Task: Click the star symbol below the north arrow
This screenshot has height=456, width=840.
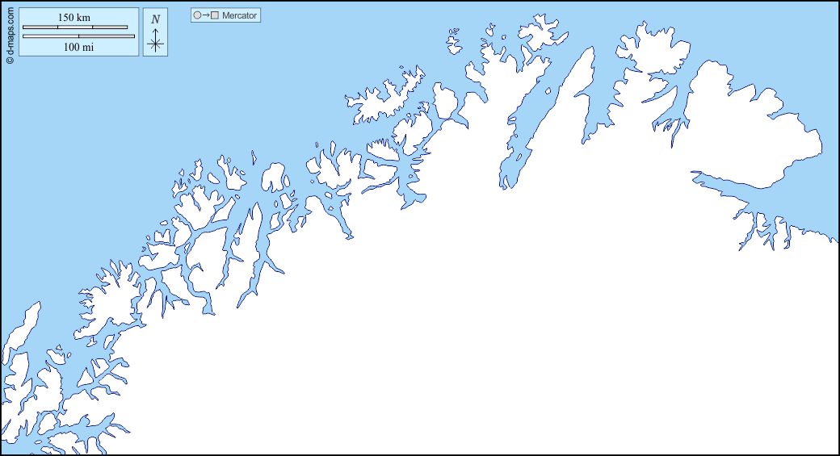Action: tap(156, 44)
